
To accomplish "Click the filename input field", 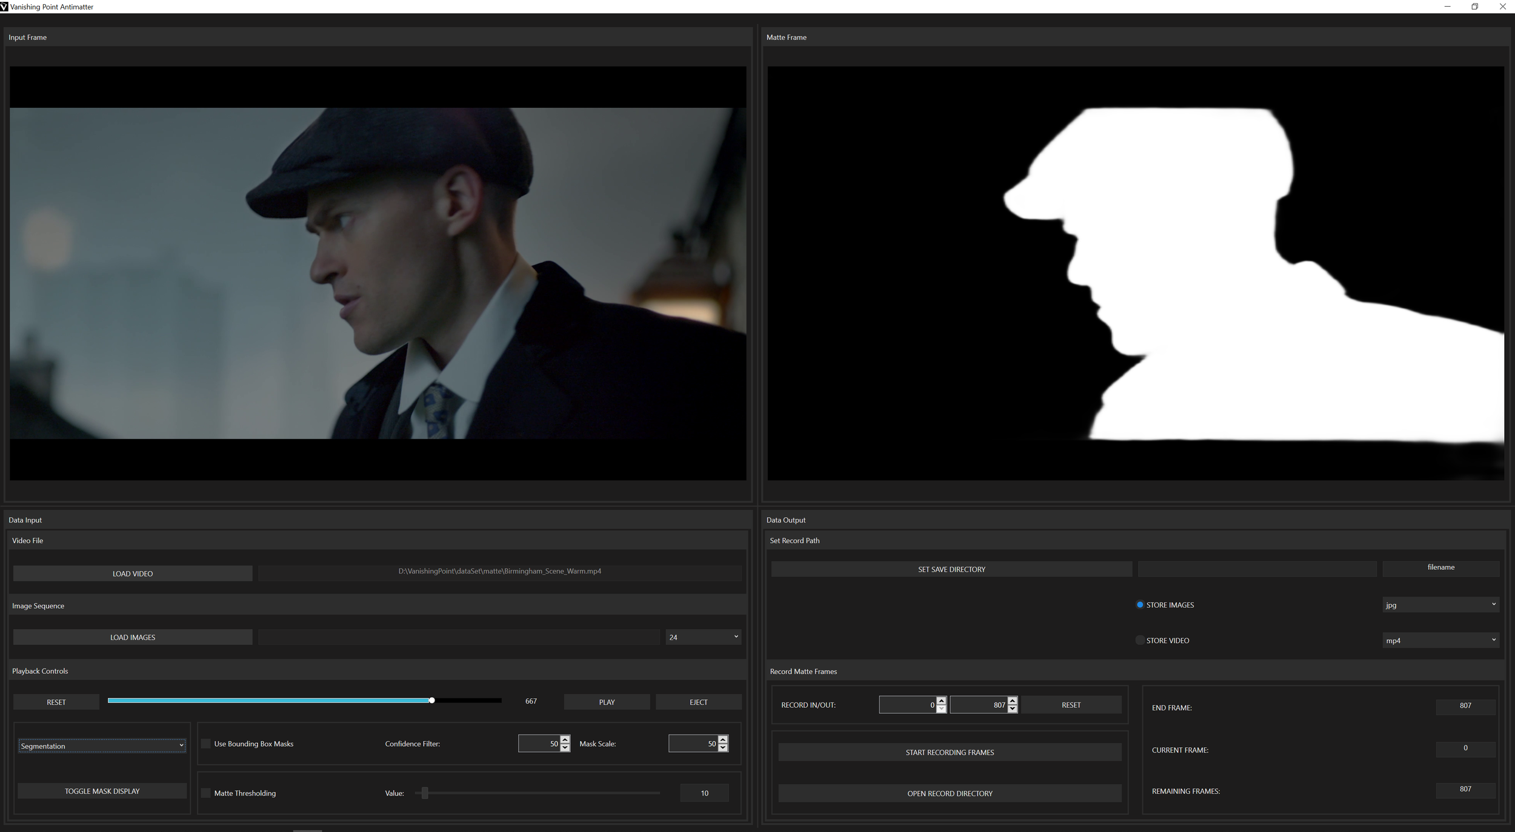I will 1440,568.
